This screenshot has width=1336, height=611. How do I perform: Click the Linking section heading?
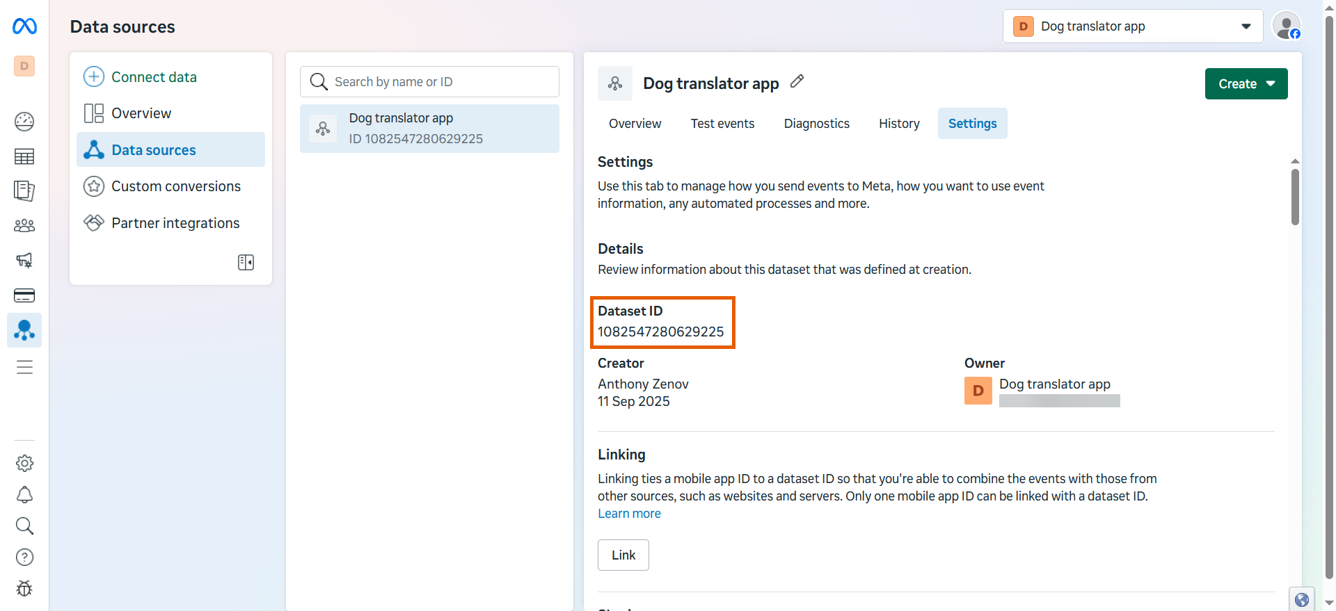(621, 455)
